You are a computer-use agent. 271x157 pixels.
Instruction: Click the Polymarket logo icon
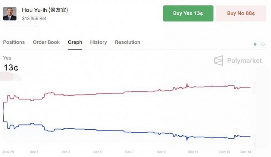click(219, 60)
